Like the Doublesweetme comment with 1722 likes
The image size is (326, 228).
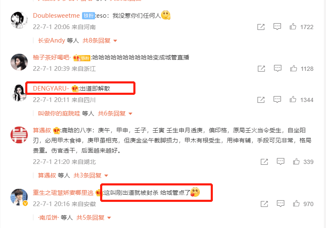[293, 27]
